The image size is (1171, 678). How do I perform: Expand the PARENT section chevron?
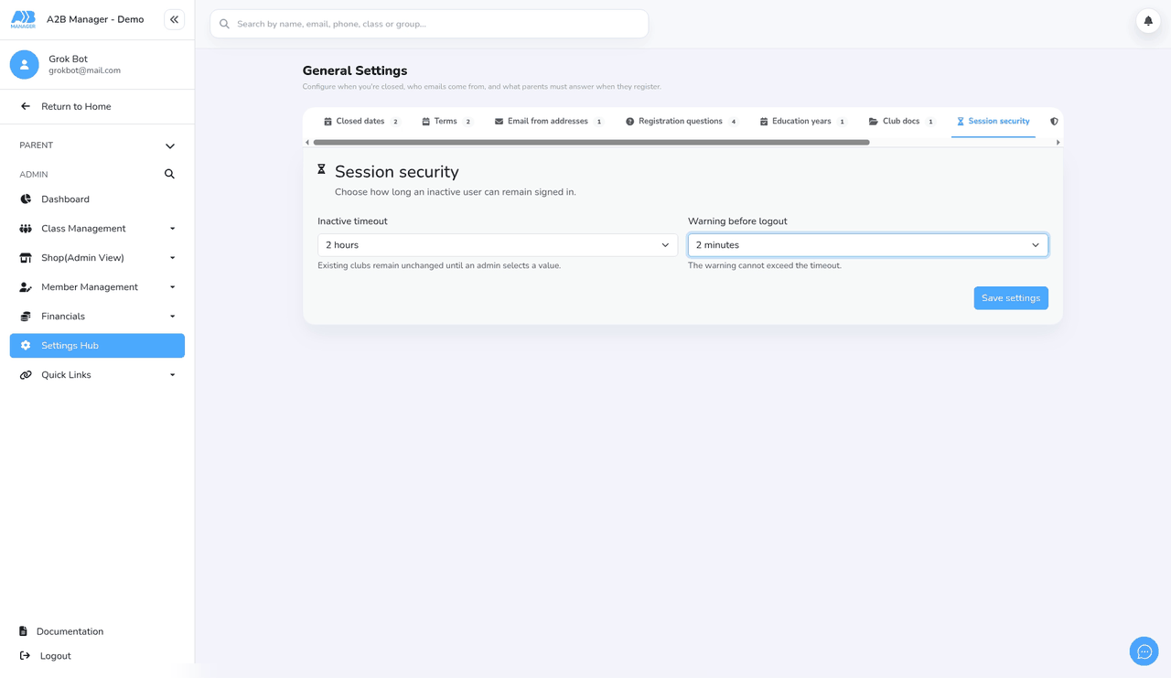tap(170, 146)
